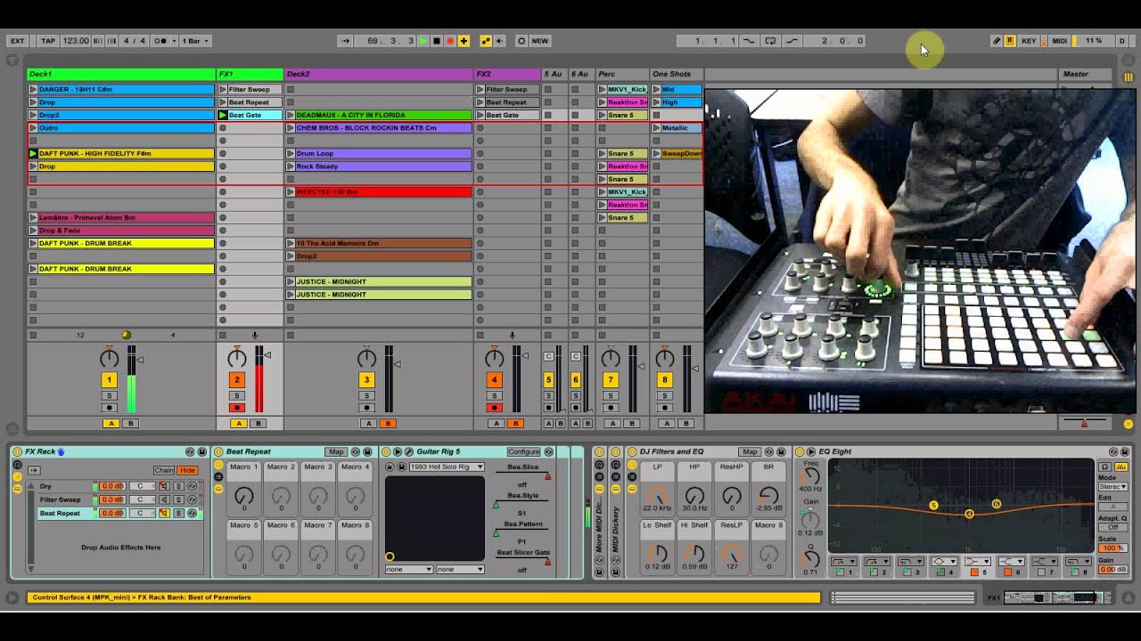Viewport: 1141px width, 641px height.
Task: Click the 123.00 tempo field
Action: pos(76,41)
